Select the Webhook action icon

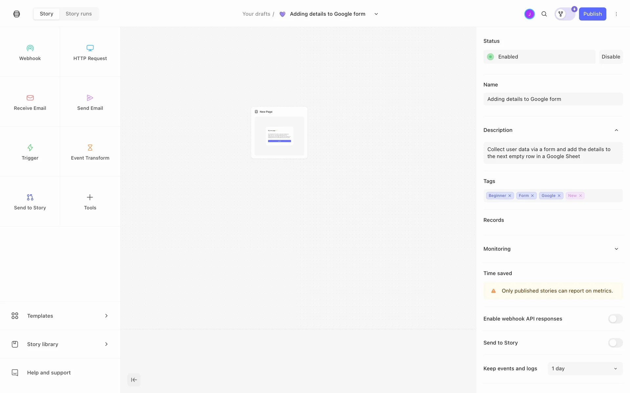point(30,48)
